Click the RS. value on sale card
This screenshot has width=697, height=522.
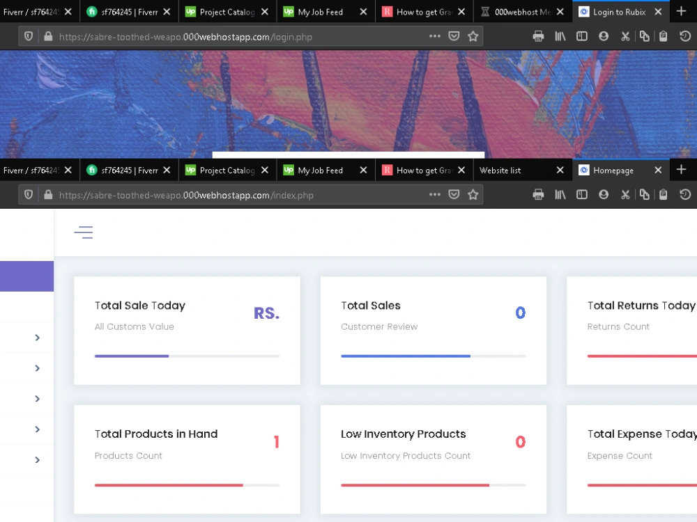[267, 313]
